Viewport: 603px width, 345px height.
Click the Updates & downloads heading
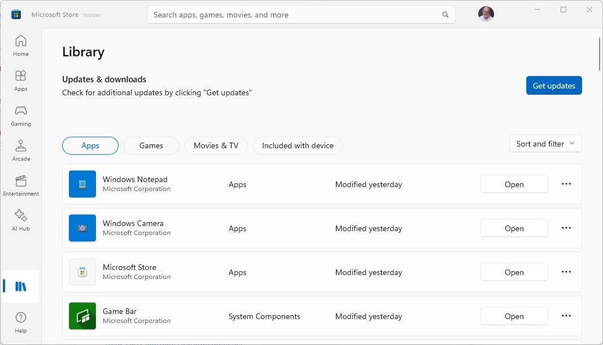[x=104, y=79]
